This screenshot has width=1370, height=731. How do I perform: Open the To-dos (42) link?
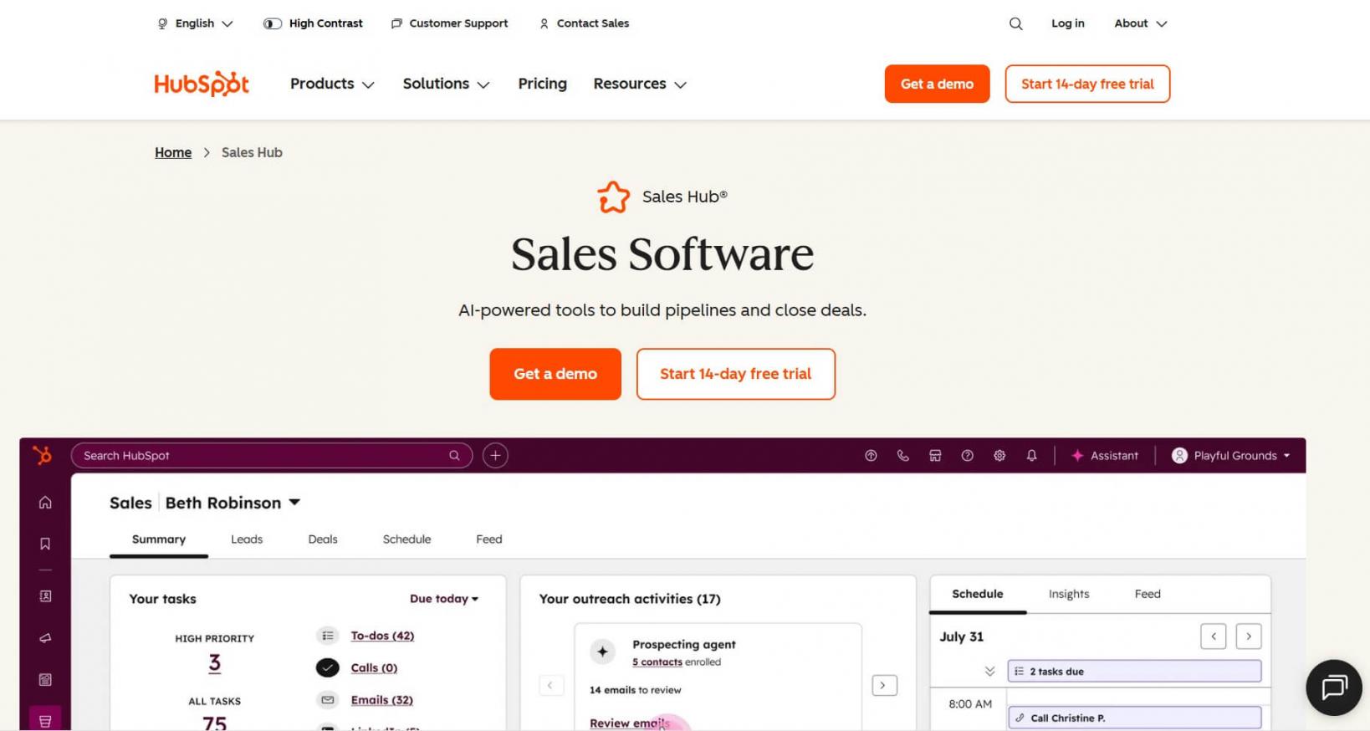tap(382, 636)
